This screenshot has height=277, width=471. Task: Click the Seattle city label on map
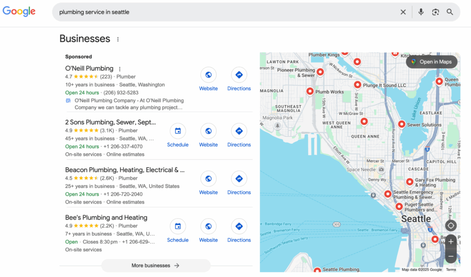(x=416, y=219)
